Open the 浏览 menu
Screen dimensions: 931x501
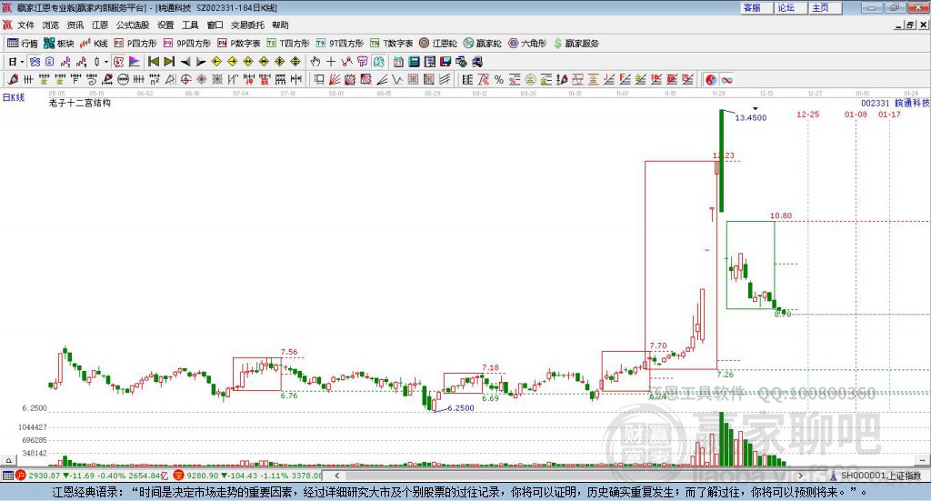tap(51, 25)
